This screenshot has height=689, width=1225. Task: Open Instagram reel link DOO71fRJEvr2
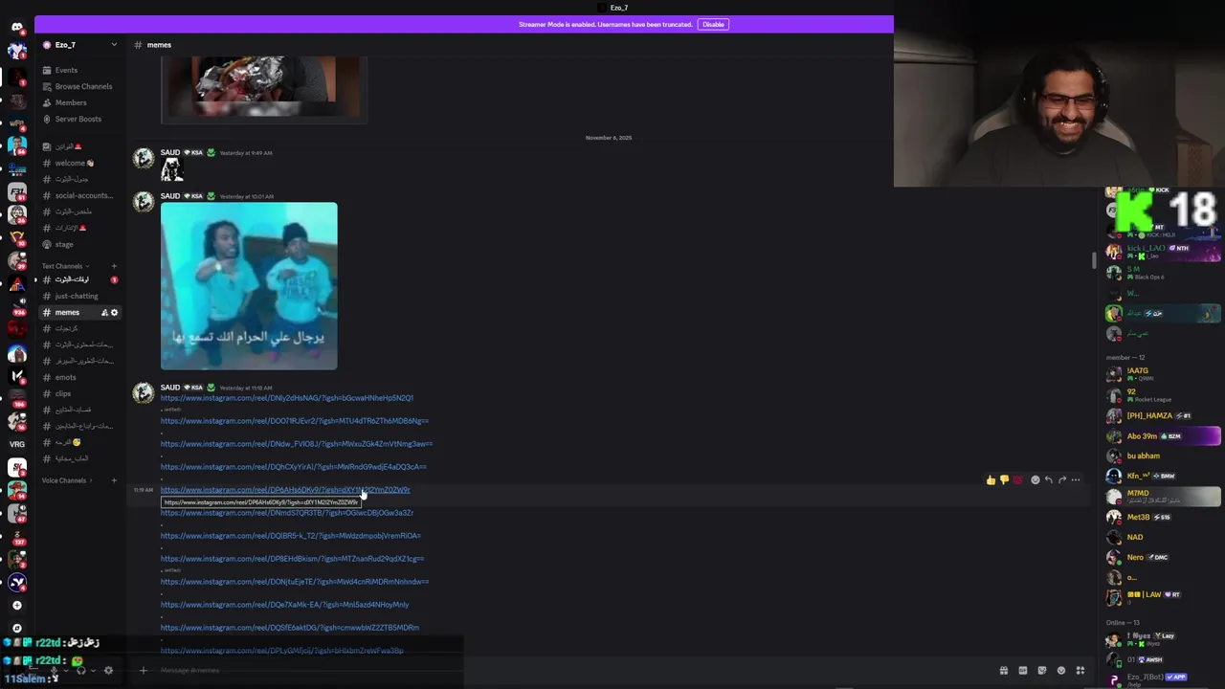pos(295,421)
